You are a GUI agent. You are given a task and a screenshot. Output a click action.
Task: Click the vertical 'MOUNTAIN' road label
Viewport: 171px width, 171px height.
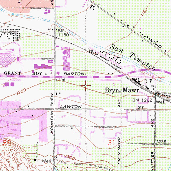tap(52, 122)
